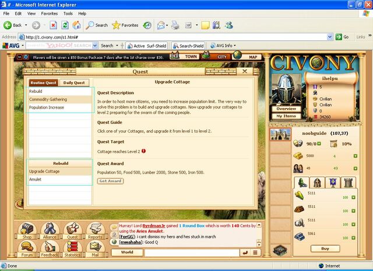The image size is (373, 271).
Task: Click the Stop loading icon
Action: (x=53, y=25)
